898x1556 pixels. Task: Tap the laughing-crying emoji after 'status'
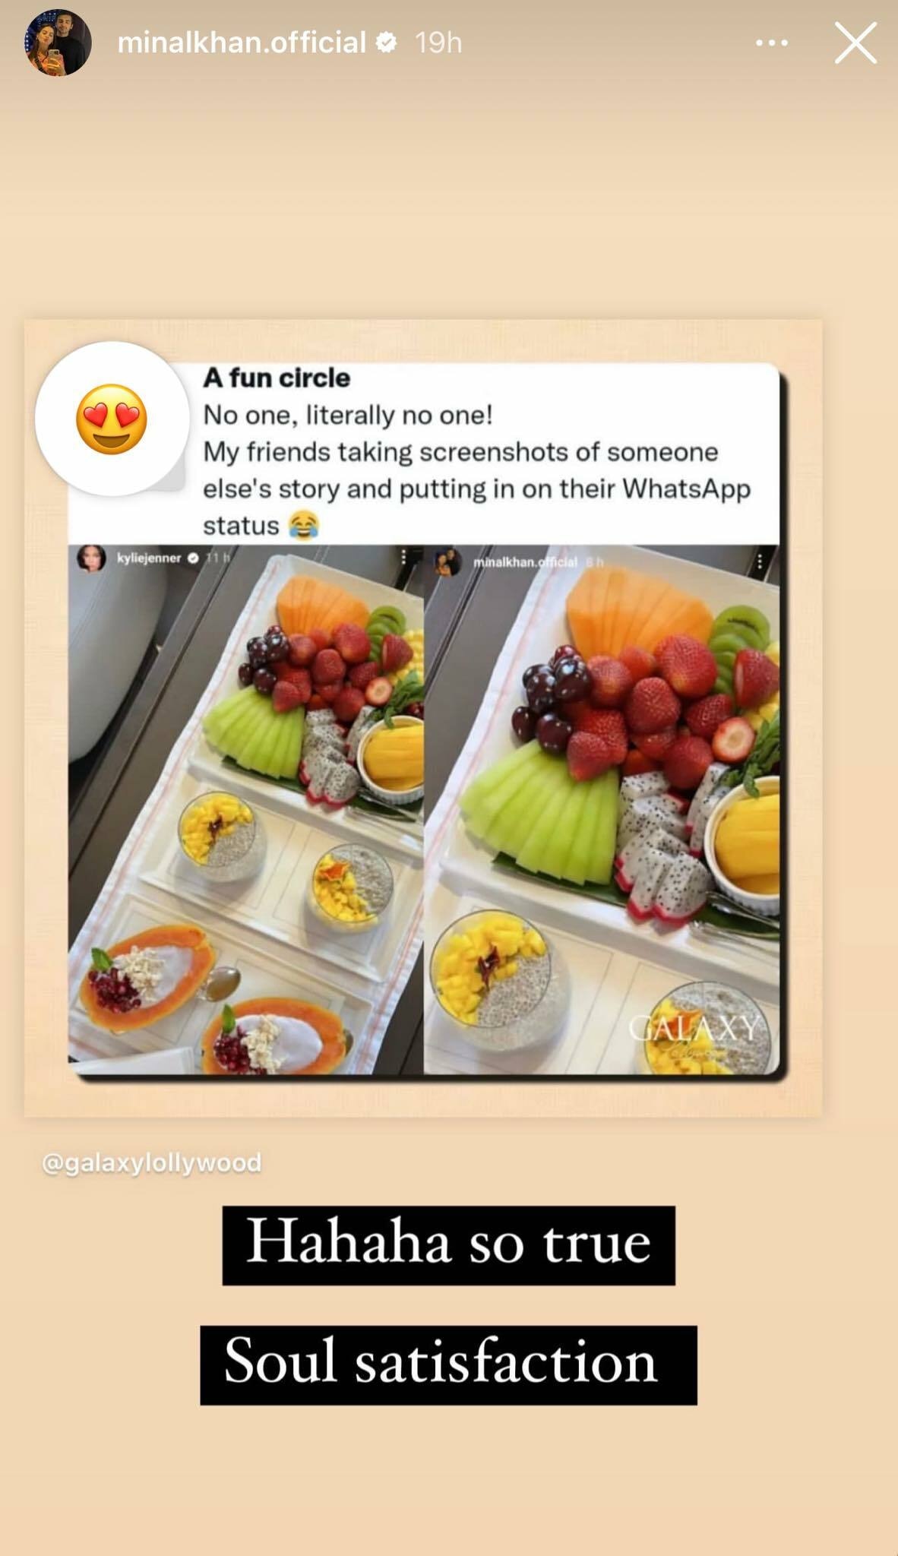(304, 525)
